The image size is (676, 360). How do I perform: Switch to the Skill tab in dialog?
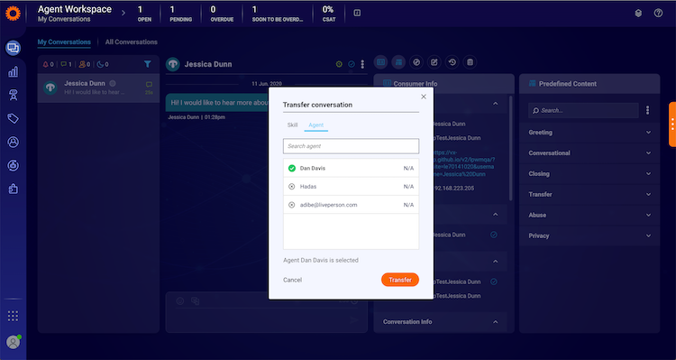(x=292, y=125)
